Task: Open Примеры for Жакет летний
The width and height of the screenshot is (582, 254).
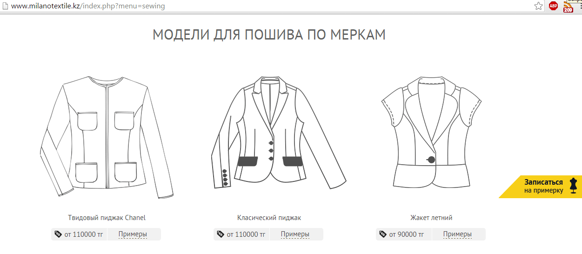Action: coord(457,234)
